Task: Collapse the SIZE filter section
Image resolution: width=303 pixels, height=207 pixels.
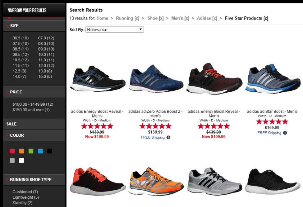Action: pyautogui.click(x=34, y=26)
